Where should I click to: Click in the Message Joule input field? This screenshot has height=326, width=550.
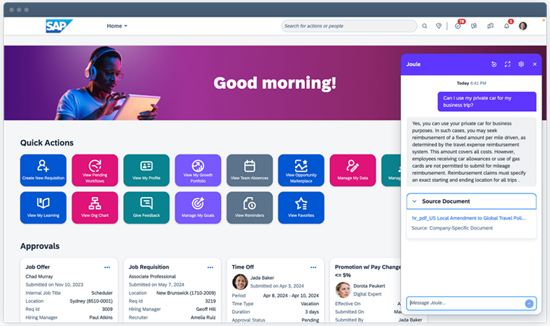[x=463, y=303]
